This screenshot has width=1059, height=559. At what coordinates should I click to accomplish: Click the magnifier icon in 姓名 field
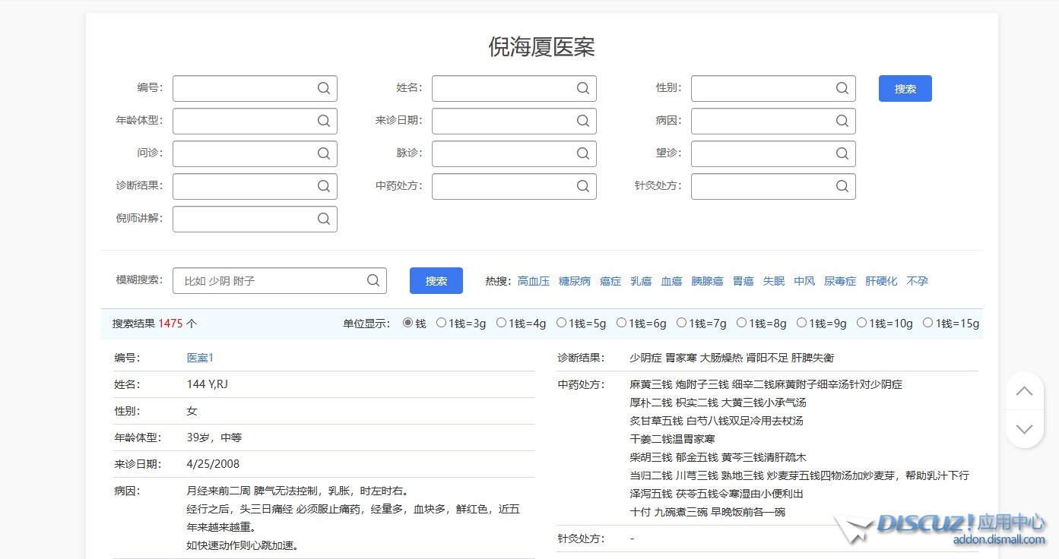[582, 88]
